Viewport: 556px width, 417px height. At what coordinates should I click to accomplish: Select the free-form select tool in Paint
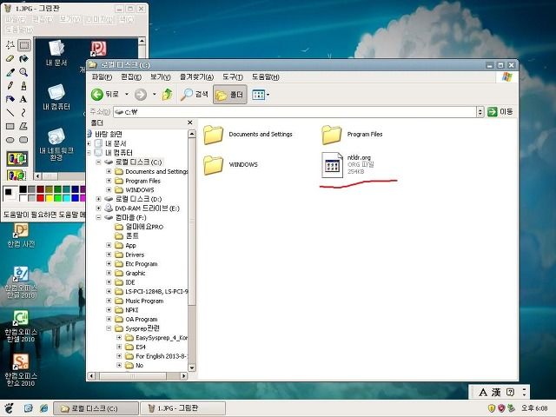(10, 45)
